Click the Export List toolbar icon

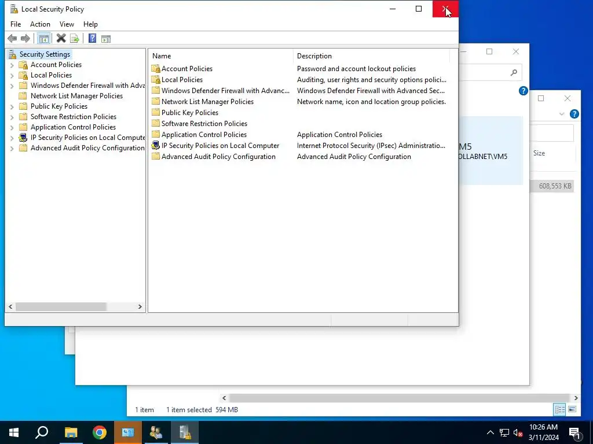pyautogui.click(x=75, y=38)
